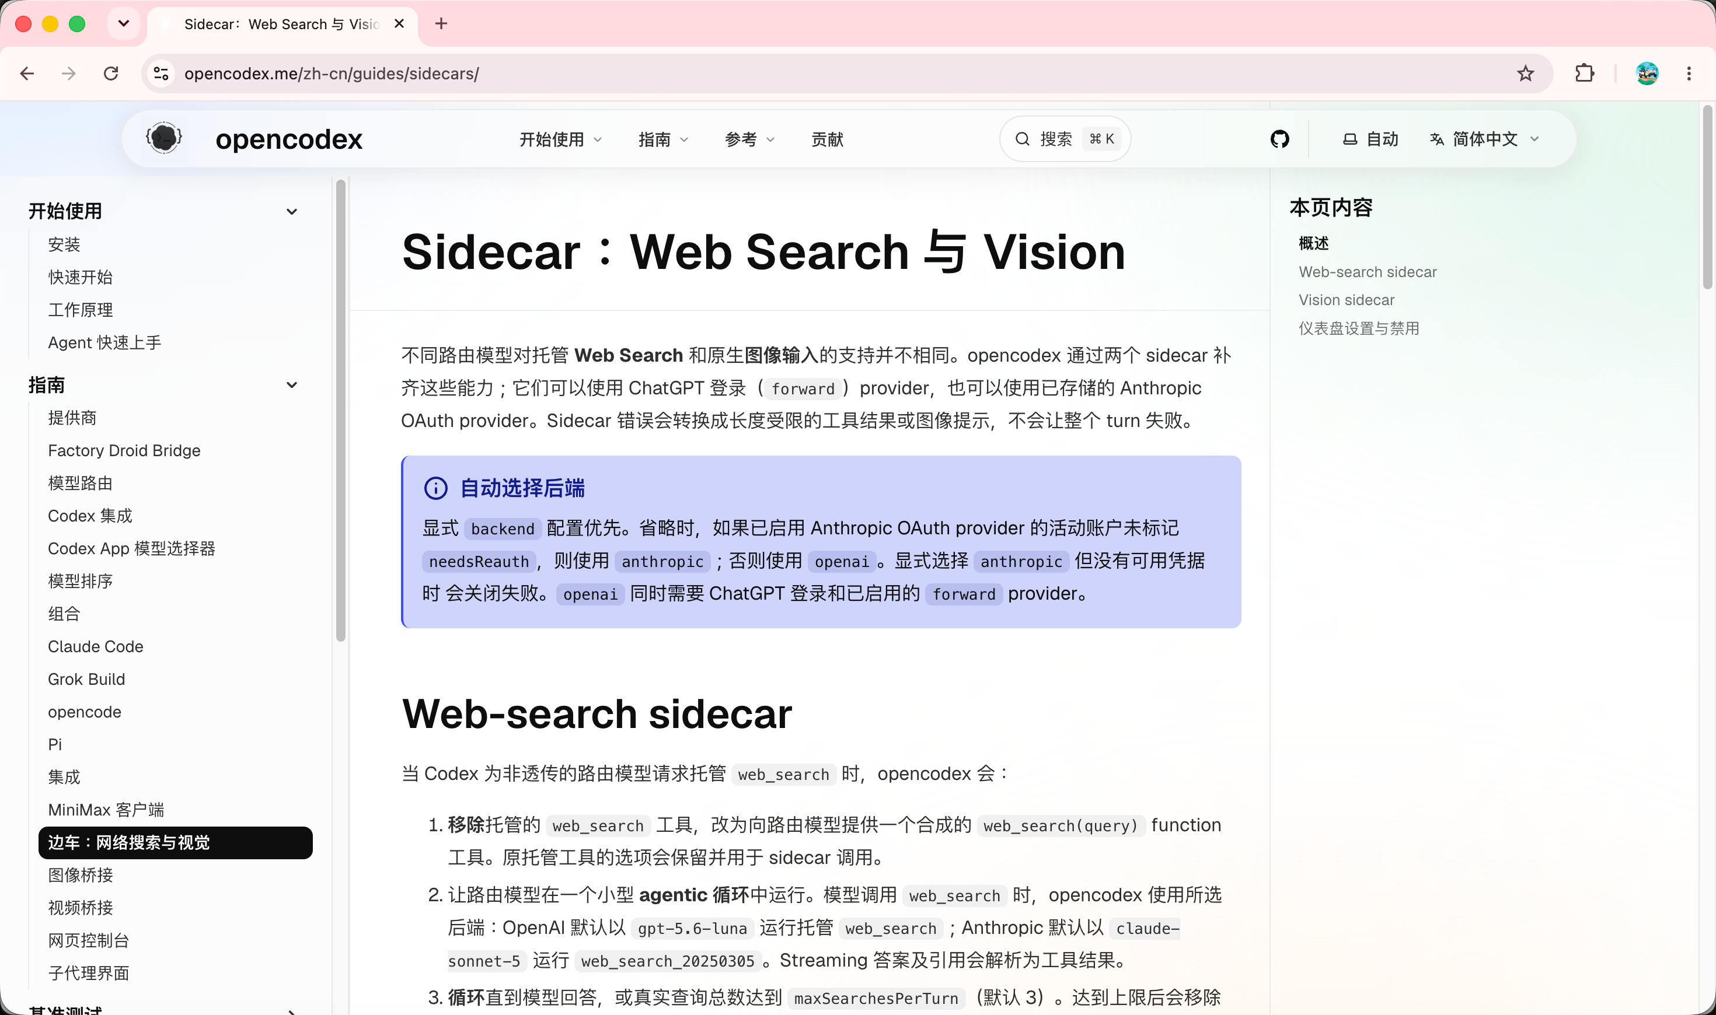Click the opencodex logo icon
The height and width of the screenshot is (1015, 1716).
164,139
